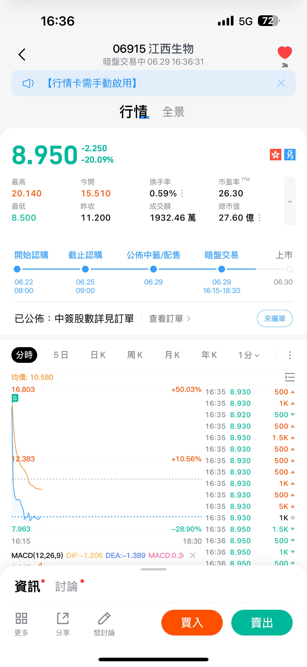Viewport: 307px width, 667px height.
Task: Open 查看訂單 link
Action: tap(170, 318)
